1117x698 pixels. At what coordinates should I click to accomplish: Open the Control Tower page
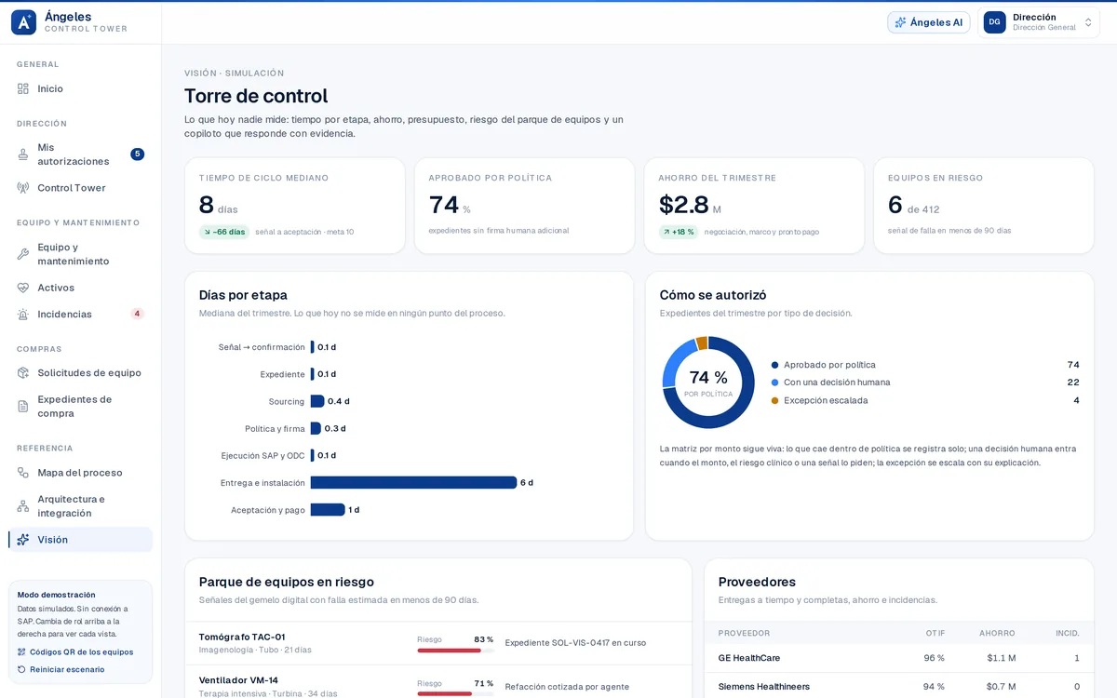coord(80,188)
